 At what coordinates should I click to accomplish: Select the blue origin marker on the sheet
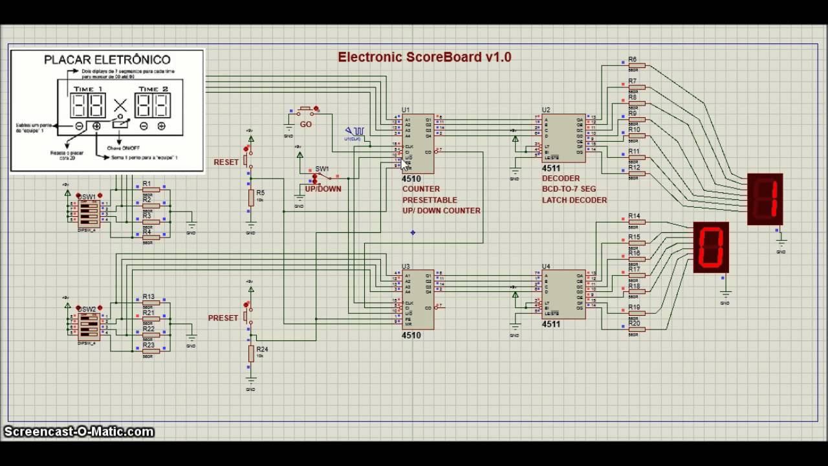[x=413, y=232]
